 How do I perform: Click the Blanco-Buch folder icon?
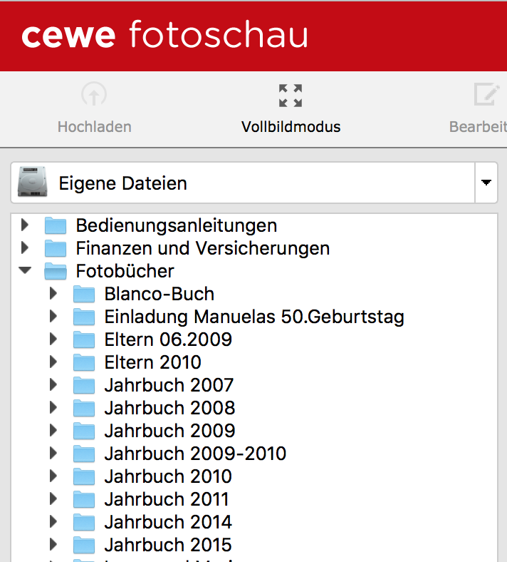(x=83, y=295)
